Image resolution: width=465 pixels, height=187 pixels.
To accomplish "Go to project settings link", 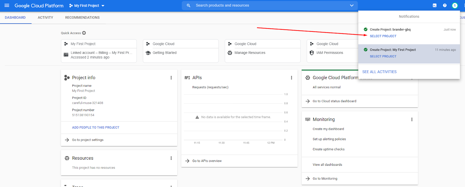I will (87, 140).
